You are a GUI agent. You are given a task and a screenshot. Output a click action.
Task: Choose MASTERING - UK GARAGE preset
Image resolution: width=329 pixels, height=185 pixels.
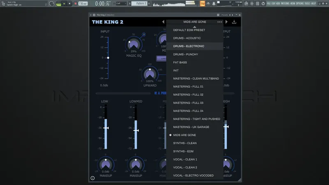click(x=195, y=127)
